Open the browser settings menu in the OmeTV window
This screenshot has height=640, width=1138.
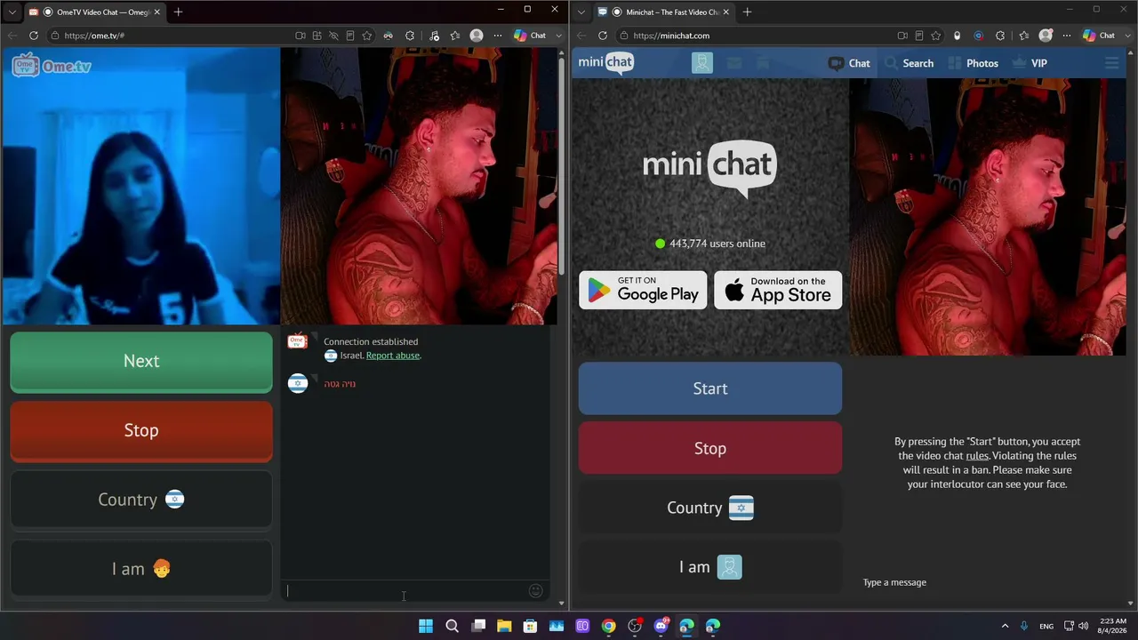point(498,36)
